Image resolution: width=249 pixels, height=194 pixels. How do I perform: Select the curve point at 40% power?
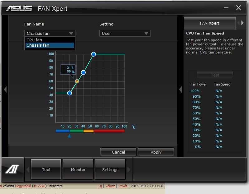pos(69,93)
